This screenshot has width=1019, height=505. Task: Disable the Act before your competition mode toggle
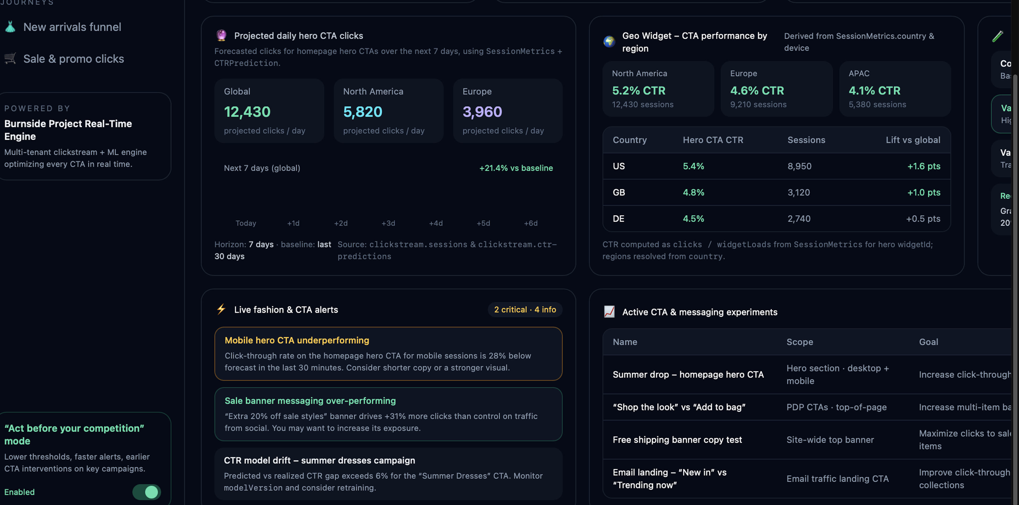click(146, 492)
